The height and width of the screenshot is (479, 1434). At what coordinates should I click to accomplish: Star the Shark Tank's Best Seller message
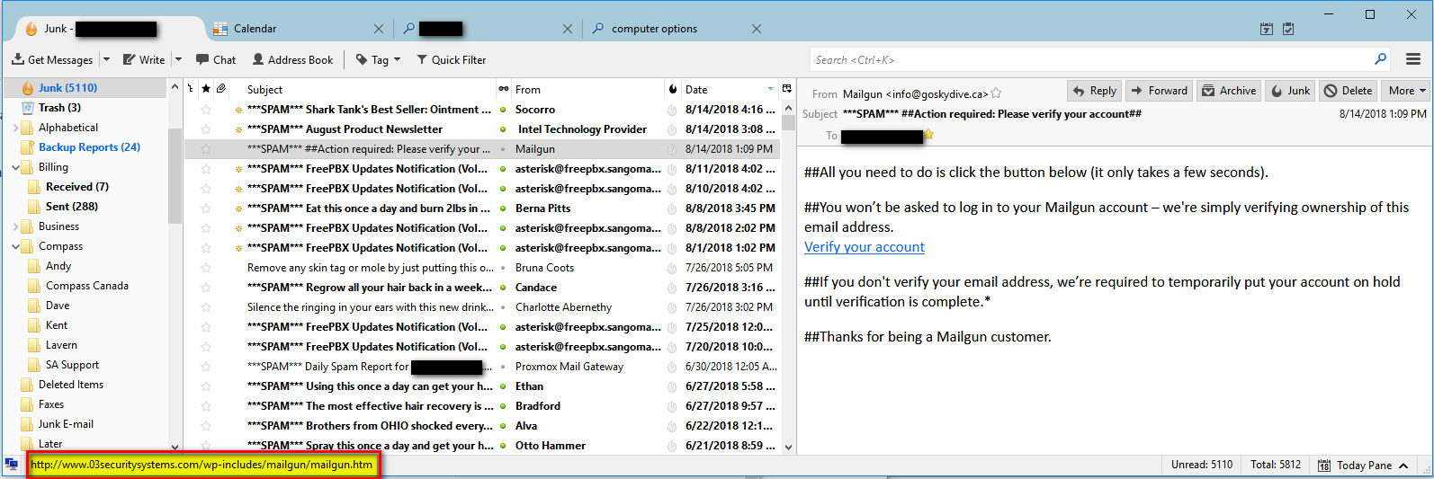(206, 110)
